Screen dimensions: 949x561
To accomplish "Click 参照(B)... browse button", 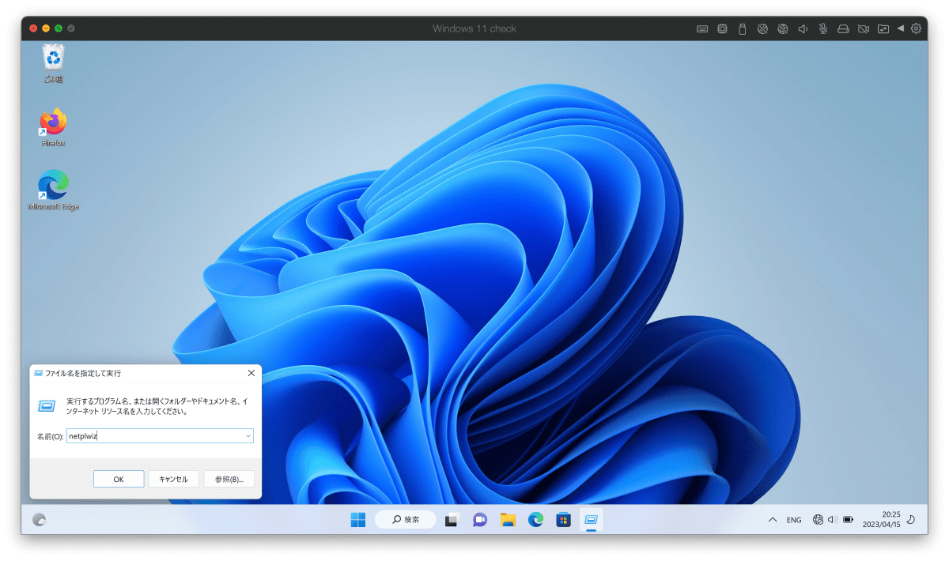I will click(229, 479).
